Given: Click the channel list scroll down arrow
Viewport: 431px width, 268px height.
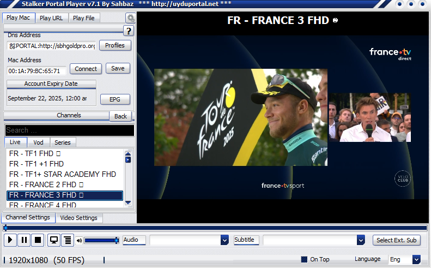Looking at the screenshot, I should point(128,203).
